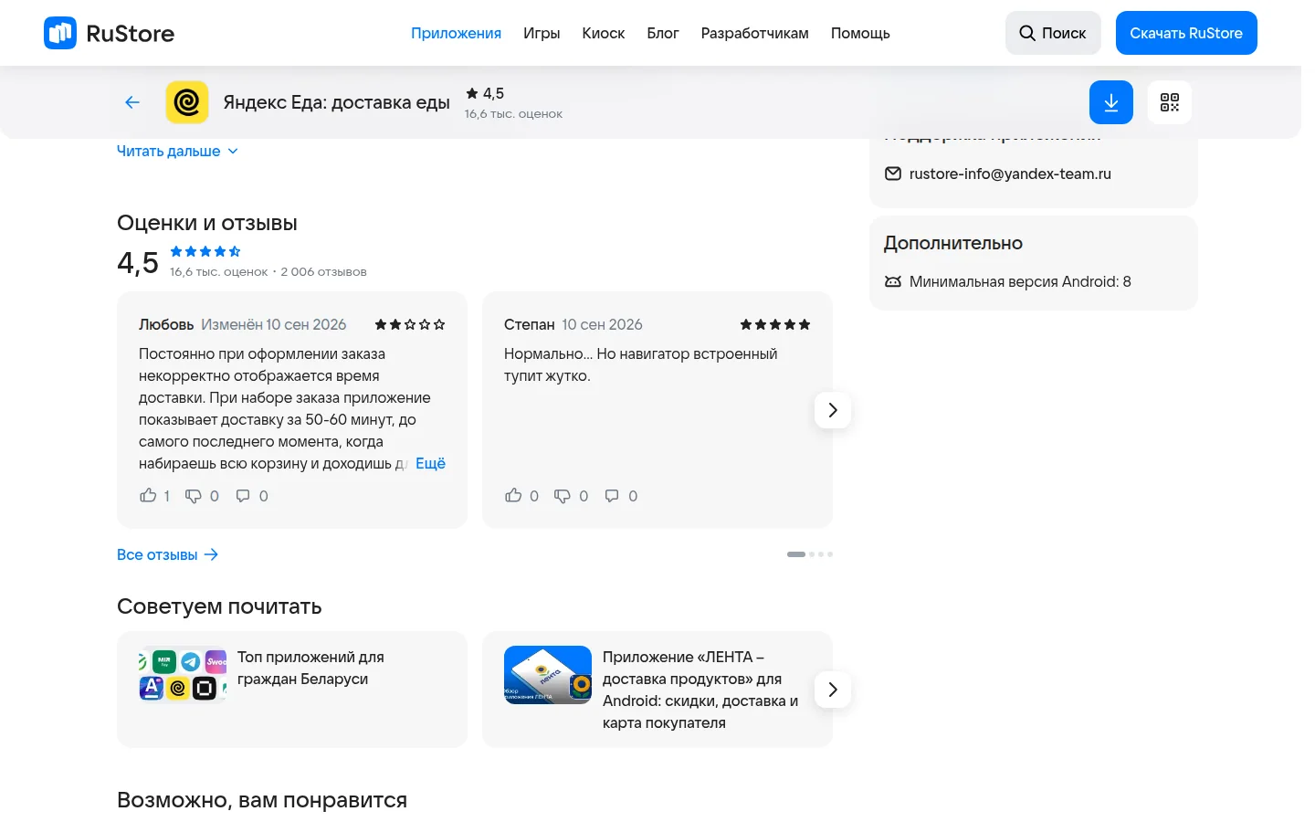Open the Игры menu item

[x=542, y=33]
